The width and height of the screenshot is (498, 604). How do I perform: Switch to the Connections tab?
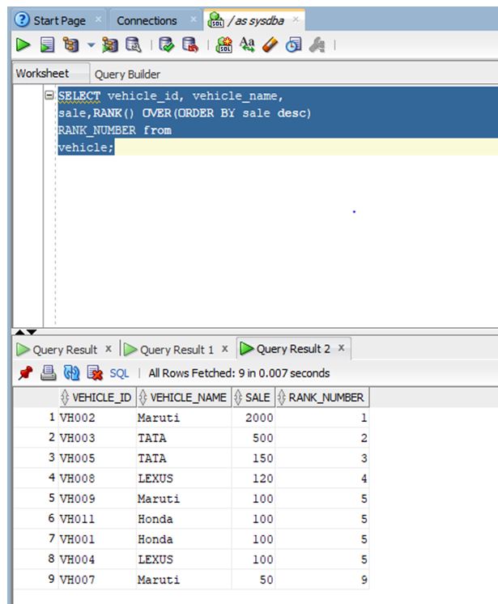147,21
